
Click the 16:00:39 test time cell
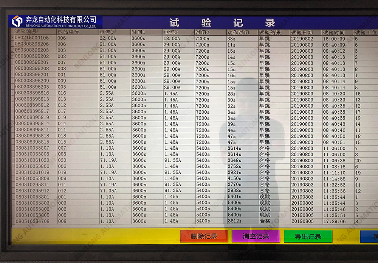click(x=334, y=39)
